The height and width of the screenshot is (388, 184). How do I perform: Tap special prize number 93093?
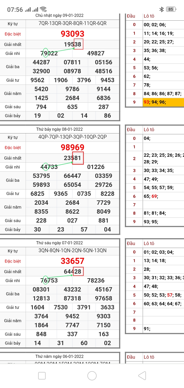(73, 34)
